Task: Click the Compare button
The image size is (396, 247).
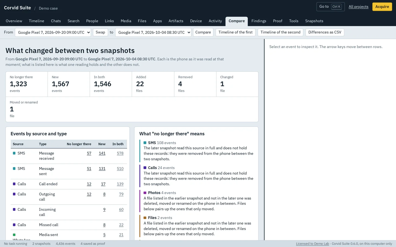Action: (x=203, y=32)
